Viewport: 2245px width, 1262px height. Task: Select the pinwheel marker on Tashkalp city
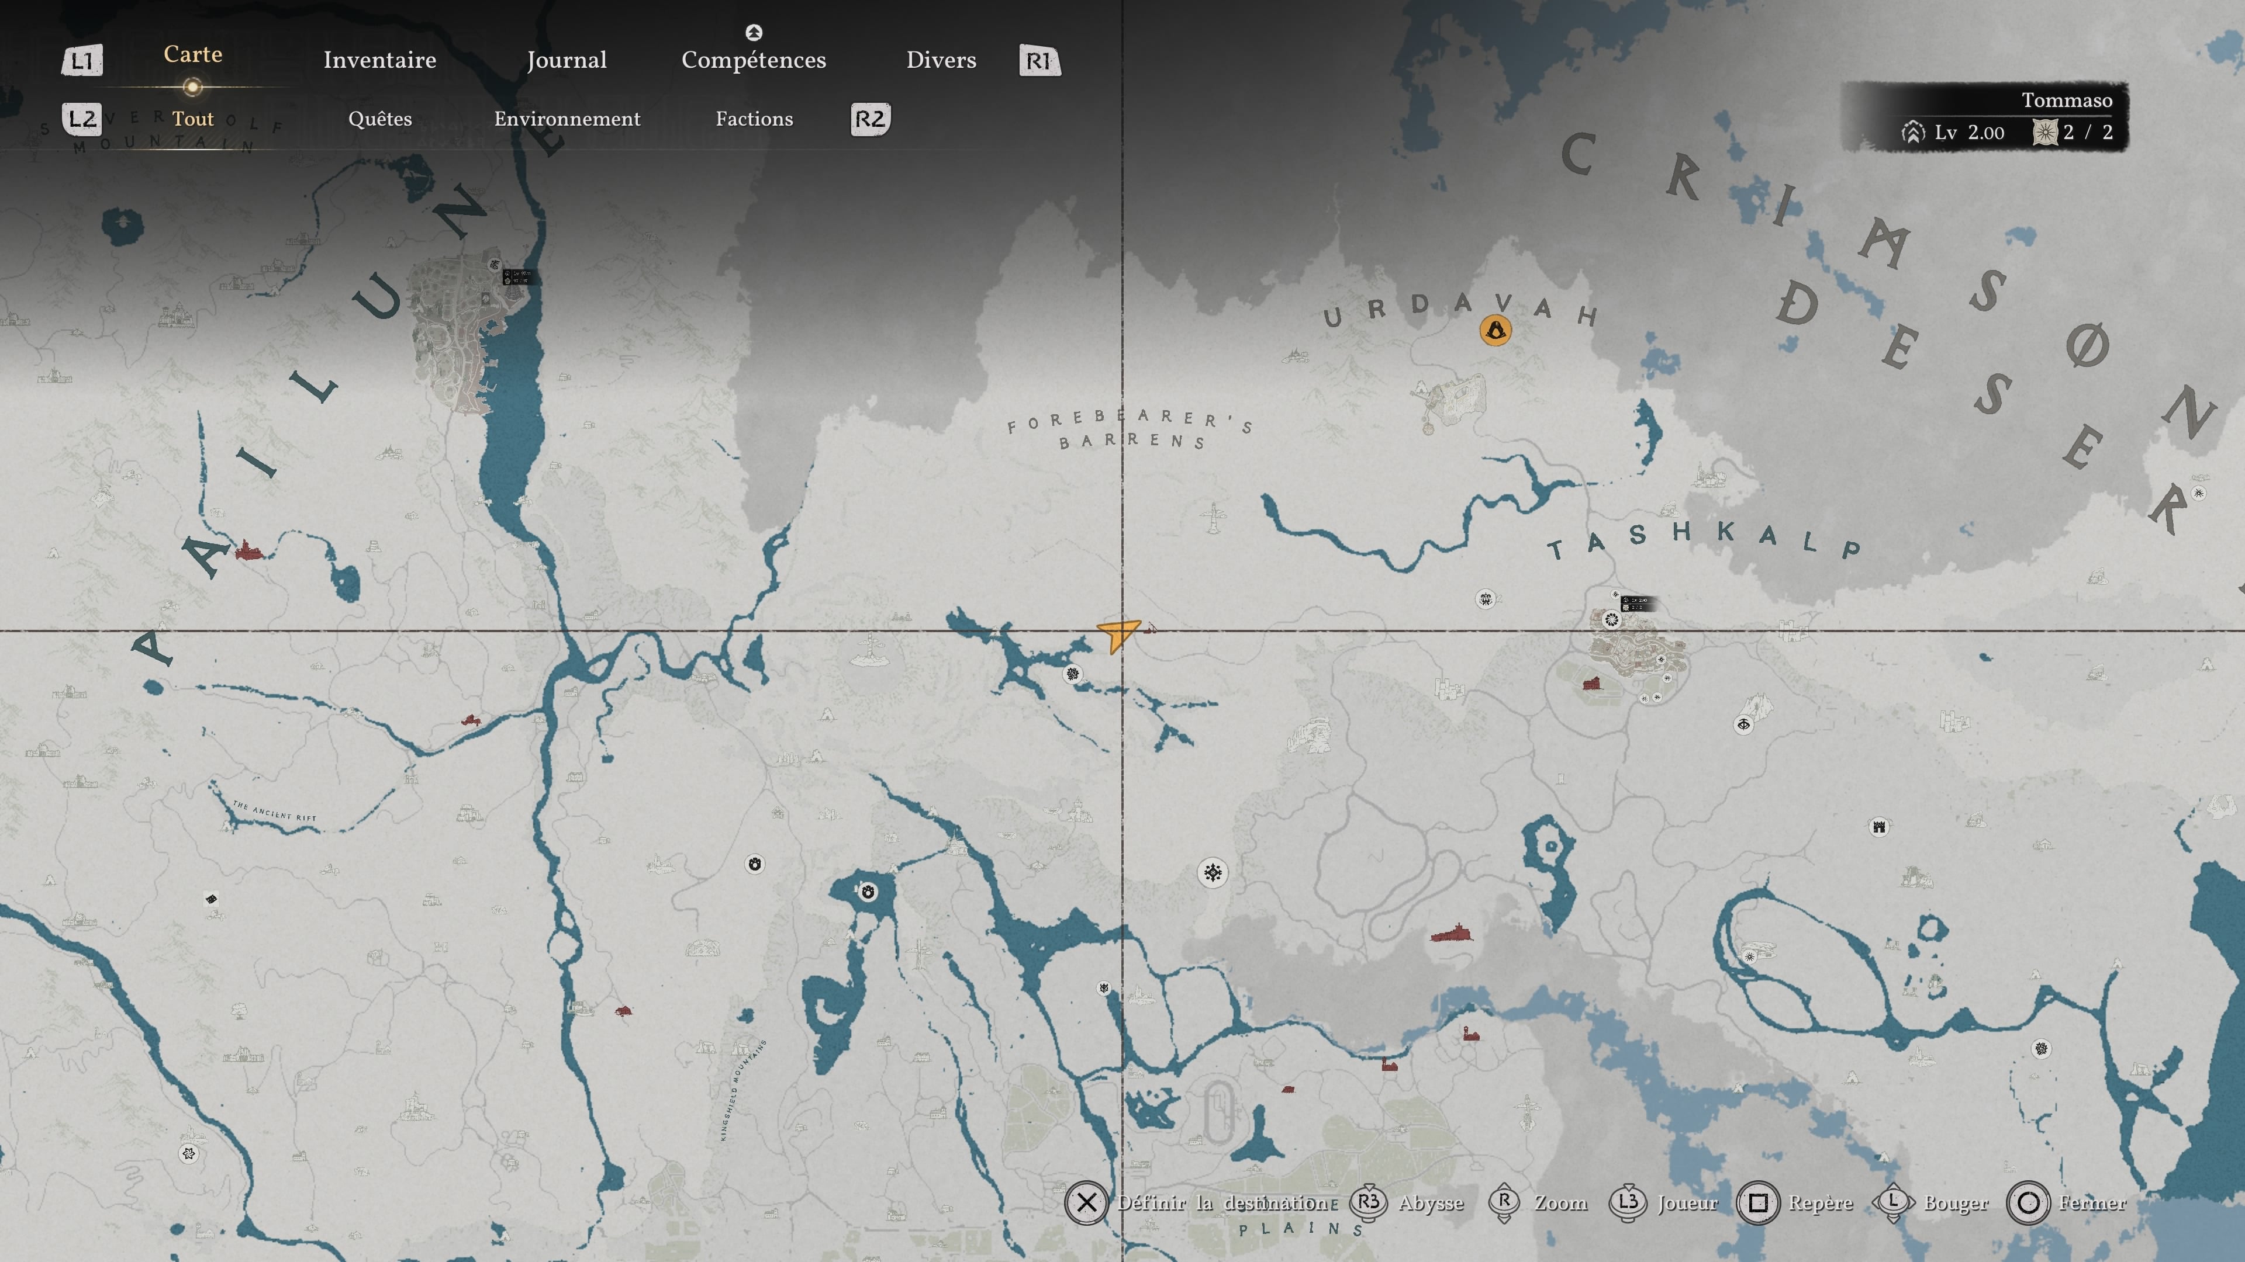tap(1611, 620)
